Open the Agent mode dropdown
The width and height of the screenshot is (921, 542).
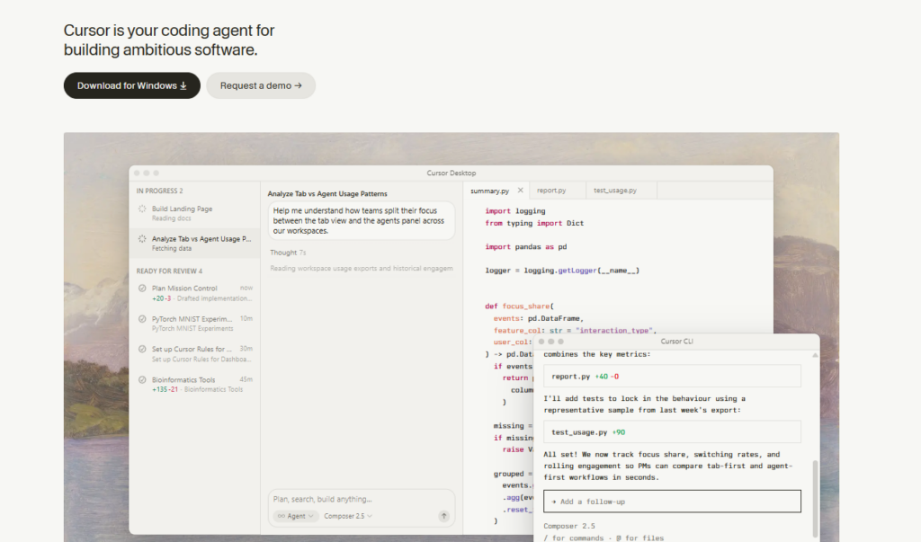coord(295,516)
